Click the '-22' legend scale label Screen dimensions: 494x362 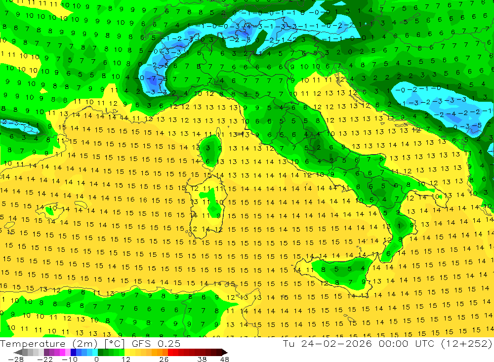45,359
